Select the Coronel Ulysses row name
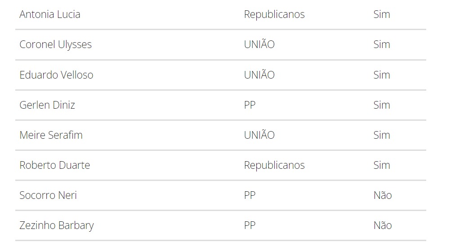The height and width of the screenshot is (242, 455). (x=55, y=44)
